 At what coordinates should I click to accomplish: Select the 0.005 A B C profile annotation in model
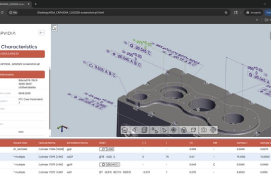point(102,69)
